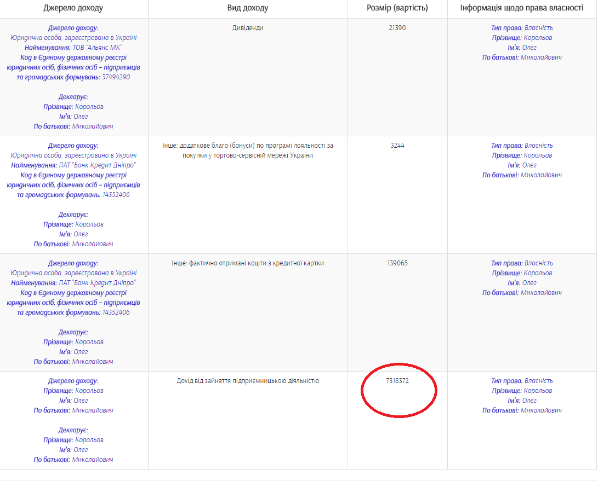
Task: Click the "Вид доходу" column header
Action: point(248,8)
